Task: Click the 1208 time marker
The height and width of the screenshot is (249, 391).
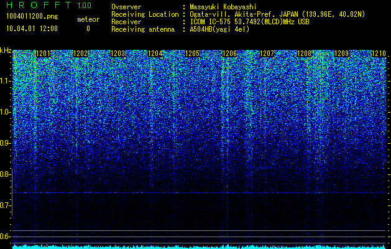Action: 304,54
